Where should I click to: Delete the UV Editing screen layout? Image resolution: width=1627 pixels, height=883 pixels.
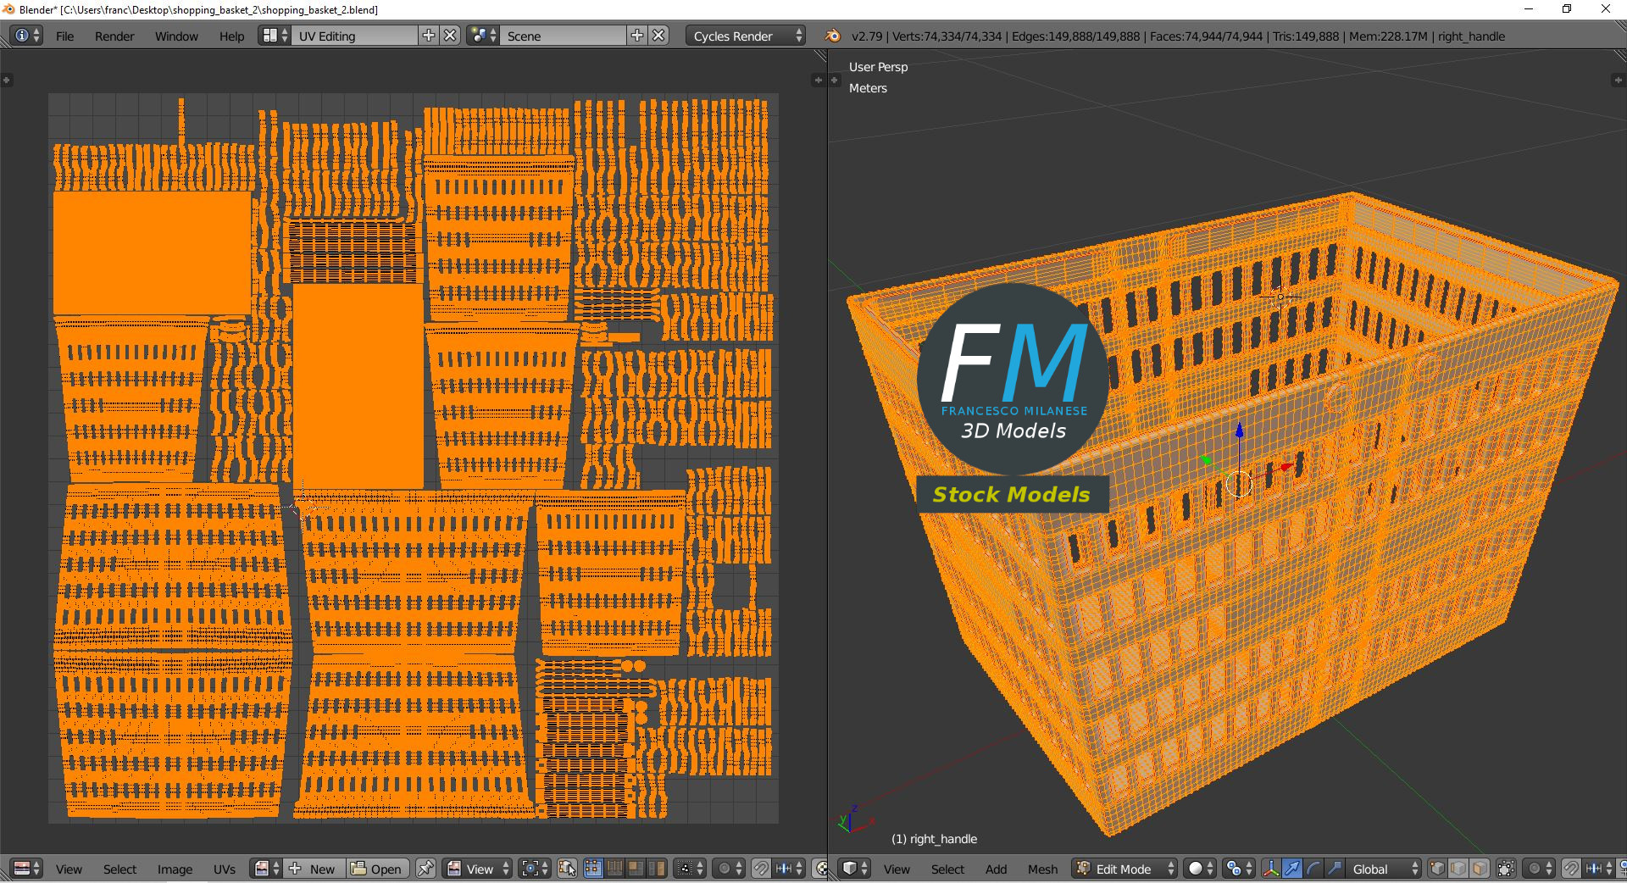[450, 36]
